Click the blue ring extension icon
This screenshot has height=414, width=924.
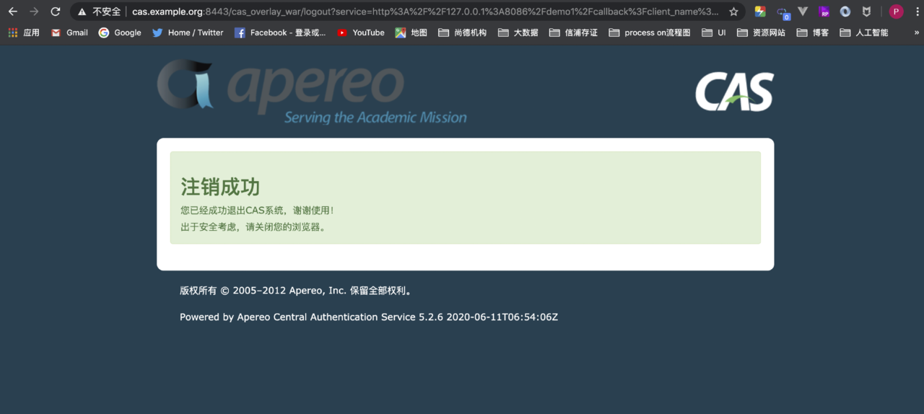[x=845, y=12]
